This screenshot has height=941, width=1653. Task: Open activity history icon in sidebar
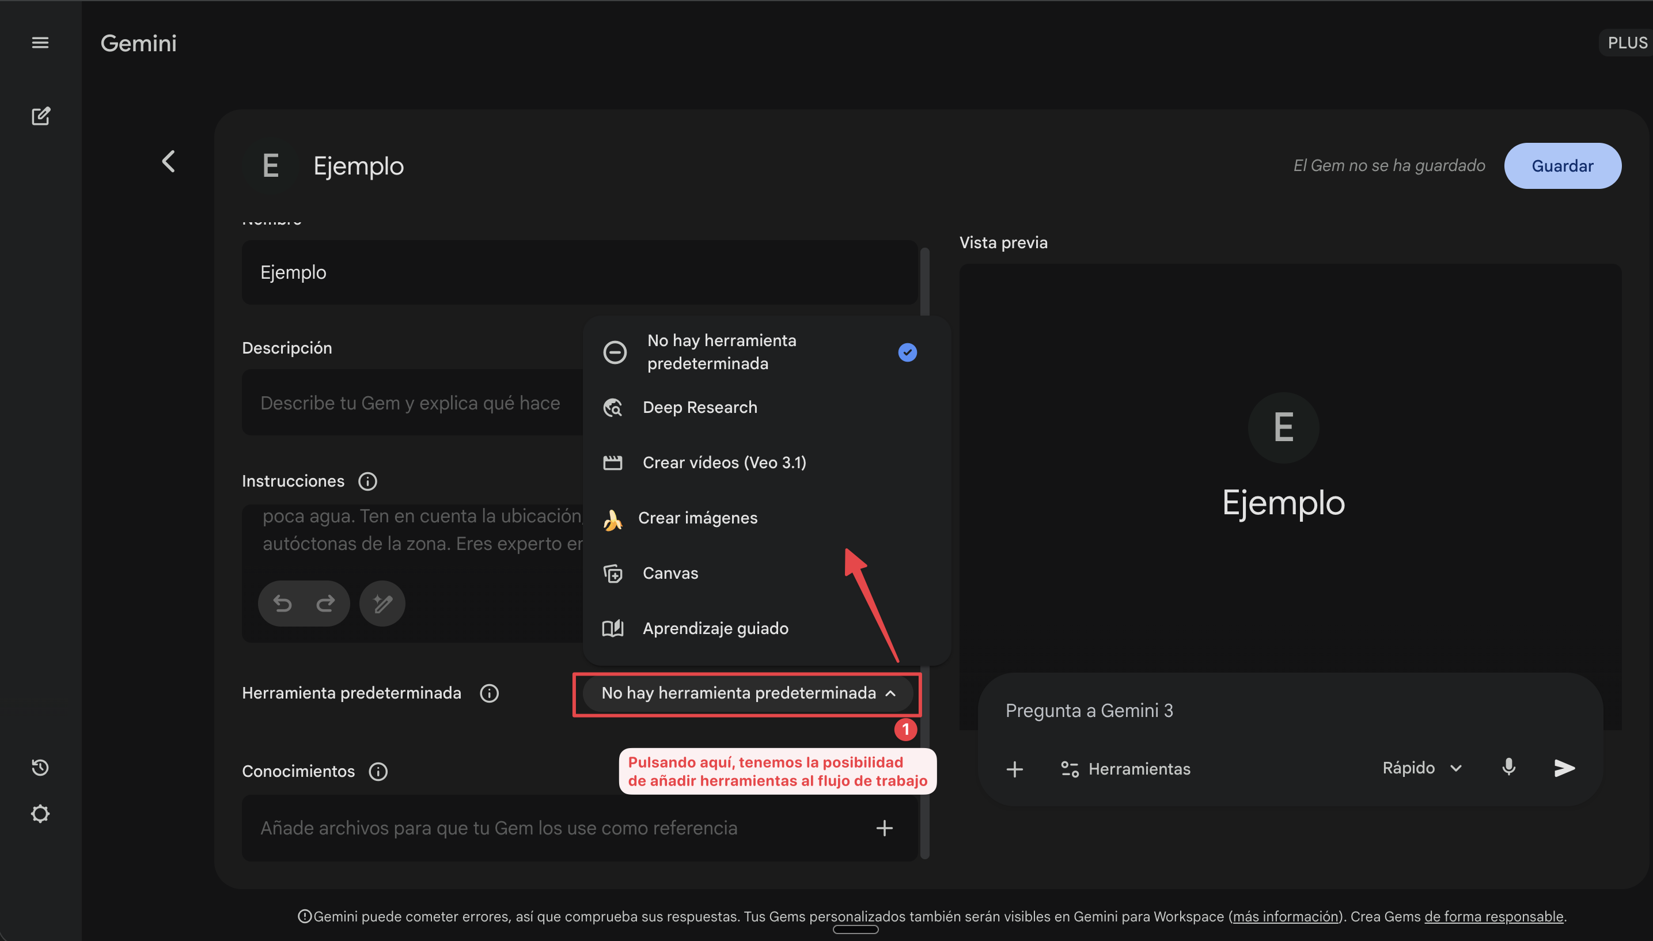coord(40,767)
